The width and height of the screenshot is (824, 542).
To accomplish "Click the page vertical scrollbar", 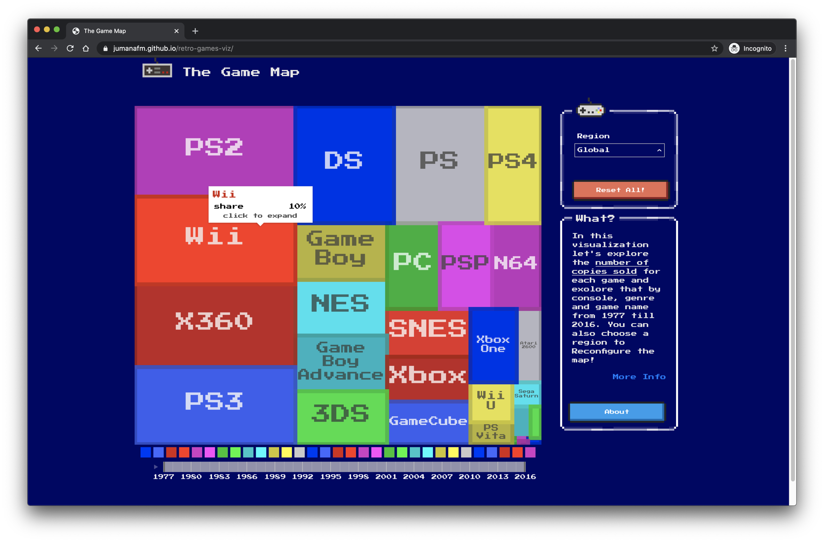I will point(793,270).
